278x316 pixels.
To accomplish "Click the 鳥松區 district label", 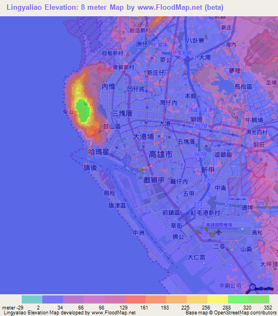I will 244,87.
